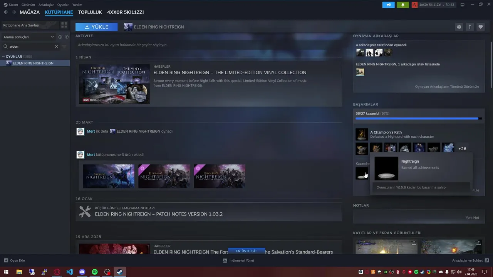Image resolution: width=493 pixels, height=277 pixels.
Task: Click the search box containing 'elden'
Action: pos(31,47)
